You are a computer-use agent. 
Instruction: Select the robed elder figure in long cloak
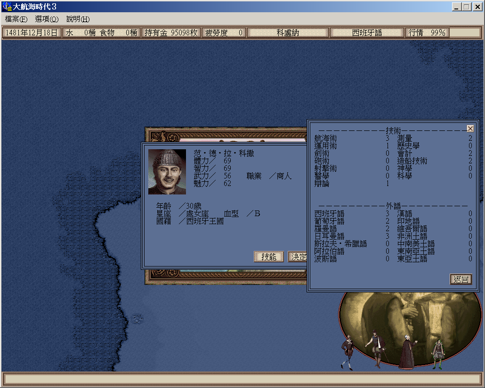click(406, 352)
